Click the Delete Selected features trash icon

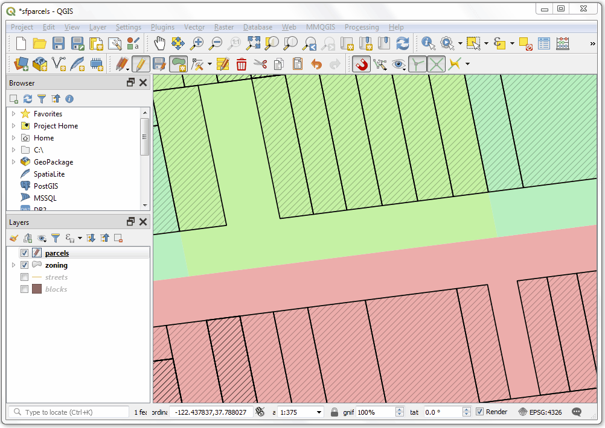[242, 63]
